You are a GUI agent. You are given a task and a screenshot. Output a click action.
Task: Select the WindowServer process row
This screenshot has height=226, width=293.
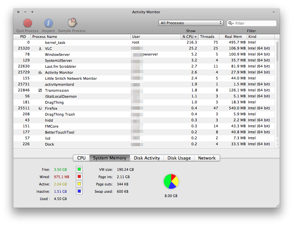click(144, 55)
